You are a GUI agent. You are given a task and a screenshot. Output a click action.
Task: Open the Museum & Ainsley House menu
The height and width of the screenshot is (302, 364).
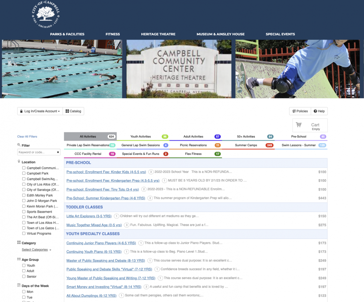(x=221, y=34)
